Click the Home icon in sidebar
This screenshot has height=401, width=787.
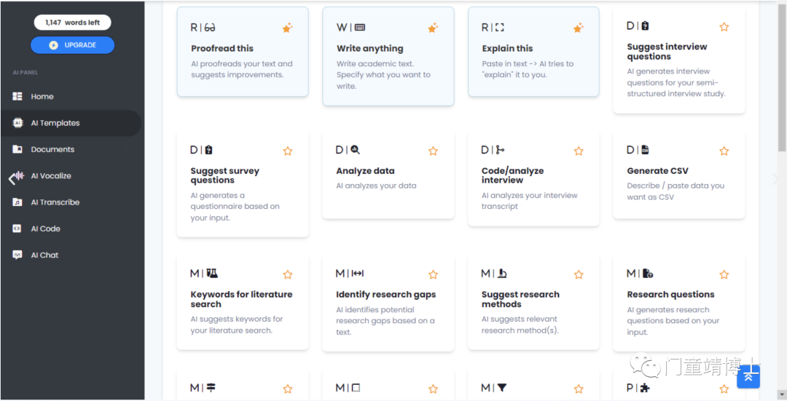tap(17, 96)
